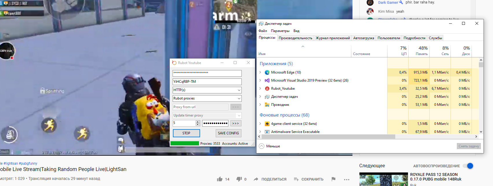The height and width of the screenshot is (186, 493).
Task: Open the three-dots more actions menu
Action: [x=347, y=179]
